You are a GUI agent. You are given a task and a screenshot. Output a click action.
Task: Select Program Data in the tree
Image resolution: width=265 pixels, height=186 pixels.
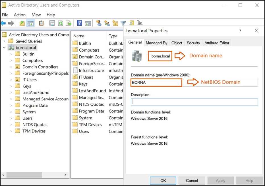(x=35, y=106)
